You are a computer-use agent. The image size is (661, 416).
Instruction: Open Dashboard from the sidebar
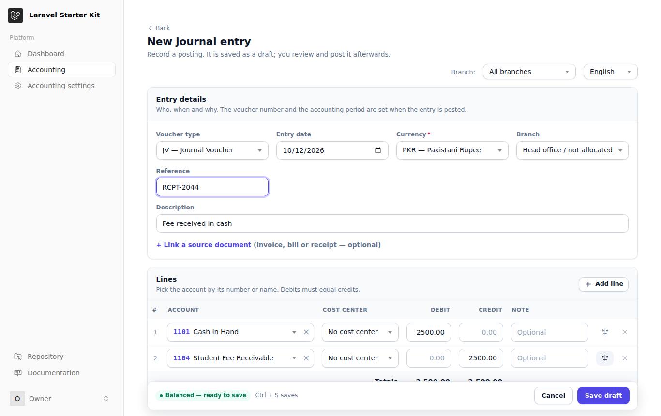[x=61, y=54]
